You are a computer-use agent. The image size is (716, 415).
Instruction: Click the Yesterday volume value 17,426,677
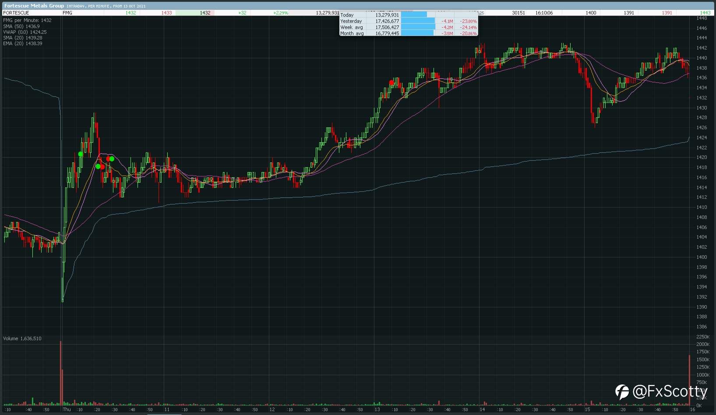(387, 21)
